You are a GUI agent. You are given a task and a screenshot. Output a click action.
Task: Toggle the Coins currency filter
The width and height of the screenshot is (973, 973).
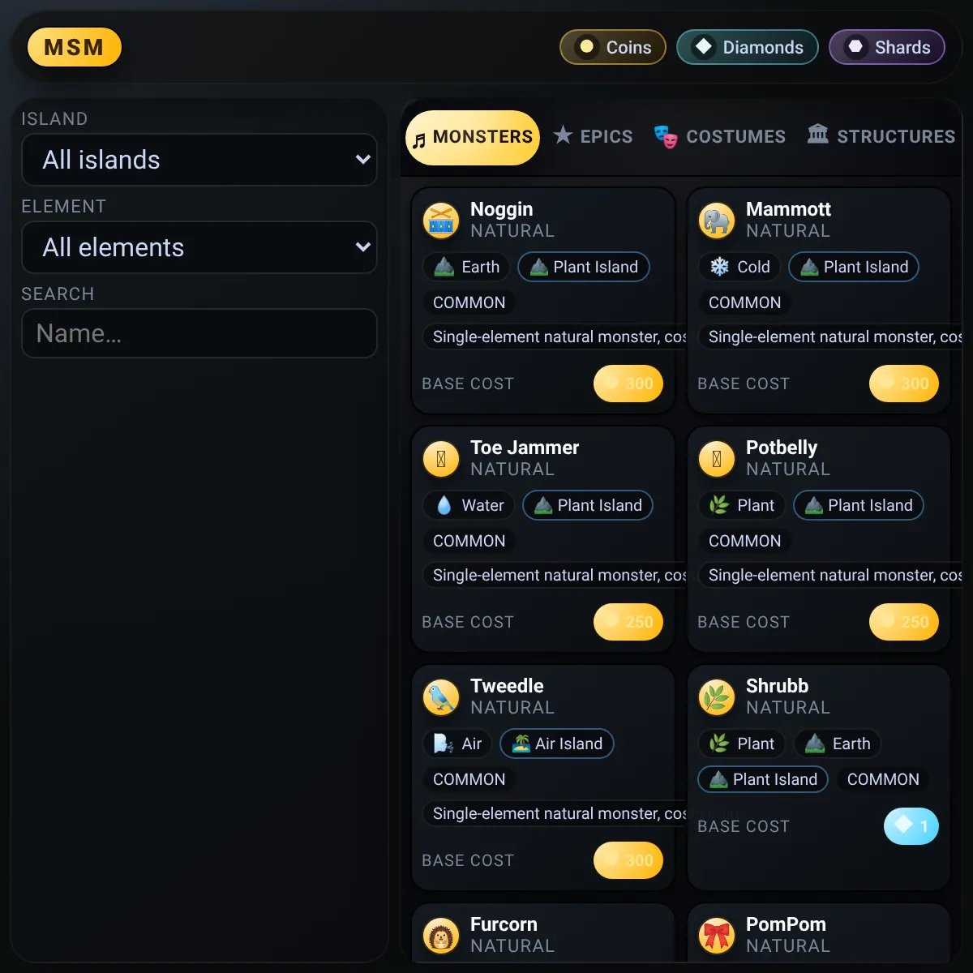click(x=613, y=47)
